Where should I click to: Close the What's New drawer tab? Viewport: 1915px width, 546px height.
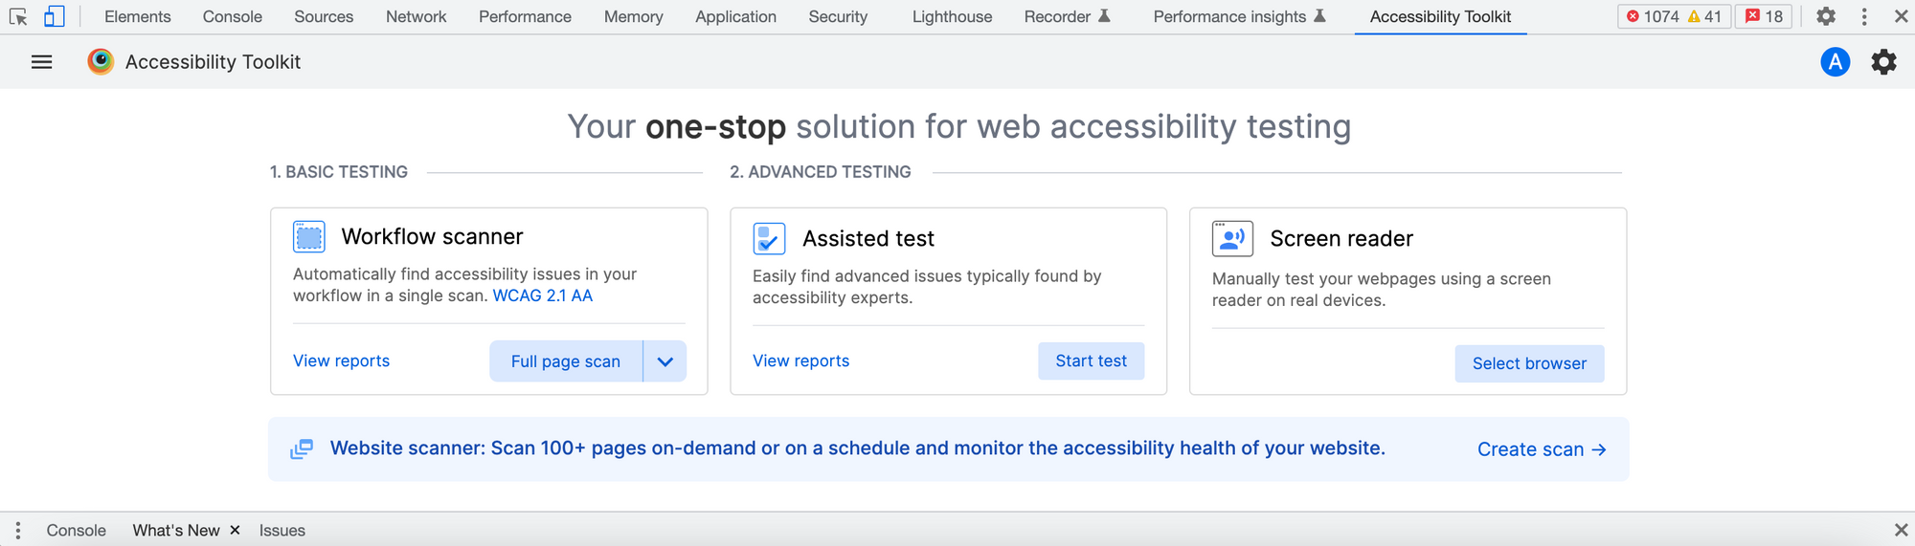(235, 531)
